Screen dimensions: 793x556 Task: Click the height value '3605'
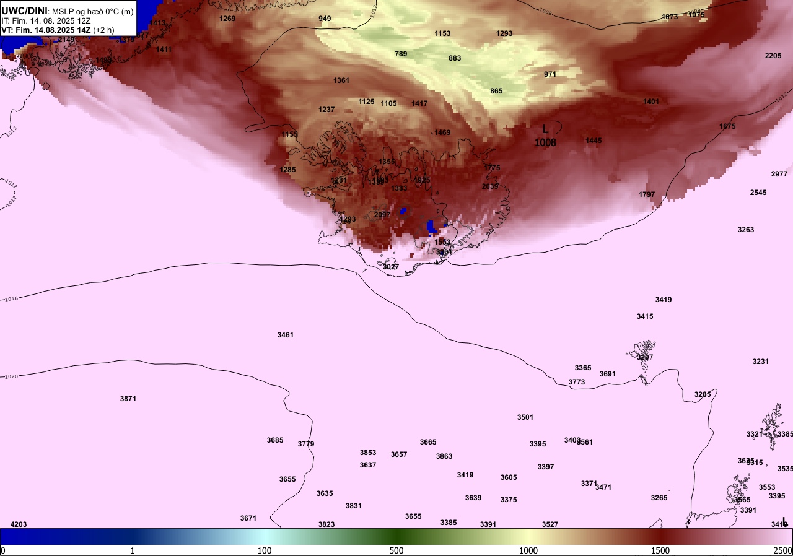pos(509,477)
